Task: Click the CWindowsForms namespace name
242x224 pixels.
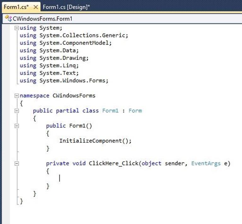Action: tap(74, 95)
